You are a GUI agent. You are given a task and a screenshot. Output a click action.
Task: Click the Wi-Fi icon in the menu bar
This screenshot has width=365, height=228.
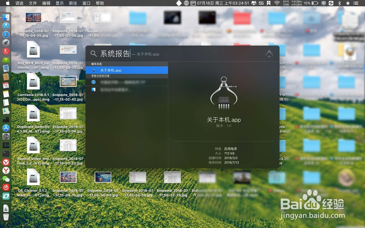click(x=277, y=4)
